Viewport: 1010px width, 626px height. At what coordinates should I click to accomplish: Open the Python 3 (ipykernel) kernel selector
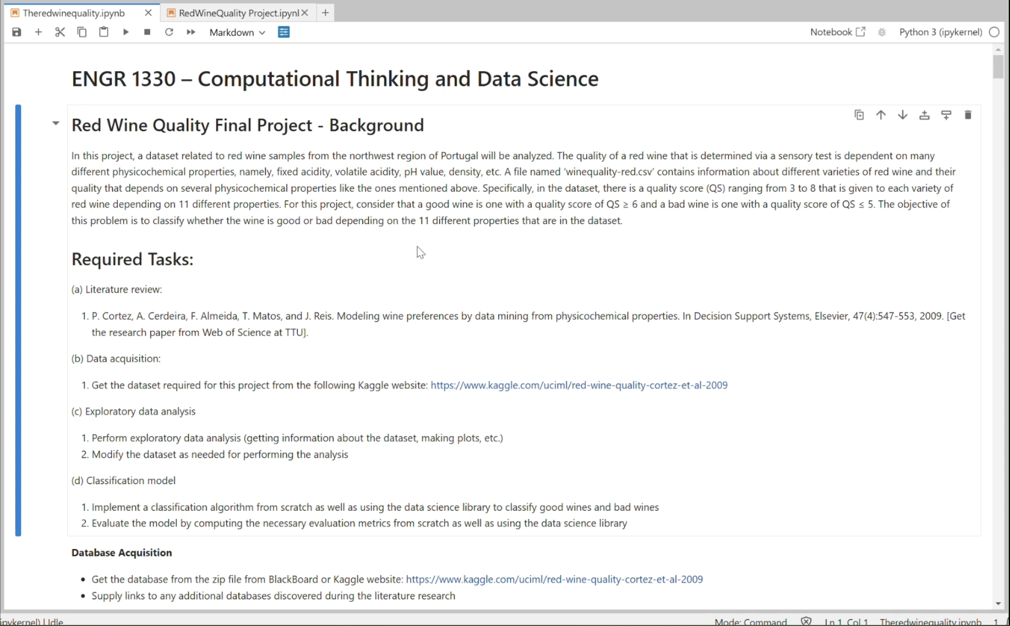click(x=940, y=32)
